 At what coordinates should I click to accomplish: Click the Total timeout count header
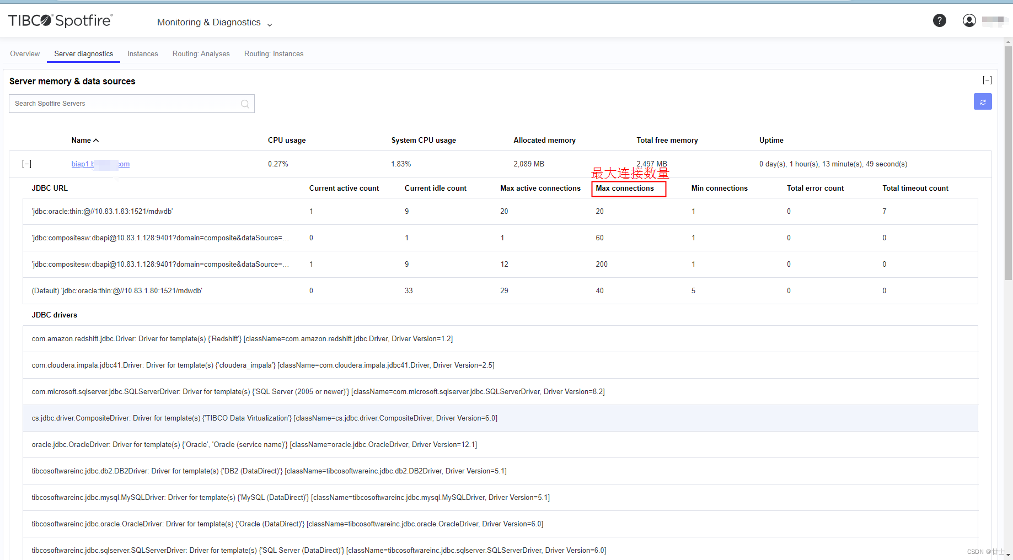click(x=915, y=189)
